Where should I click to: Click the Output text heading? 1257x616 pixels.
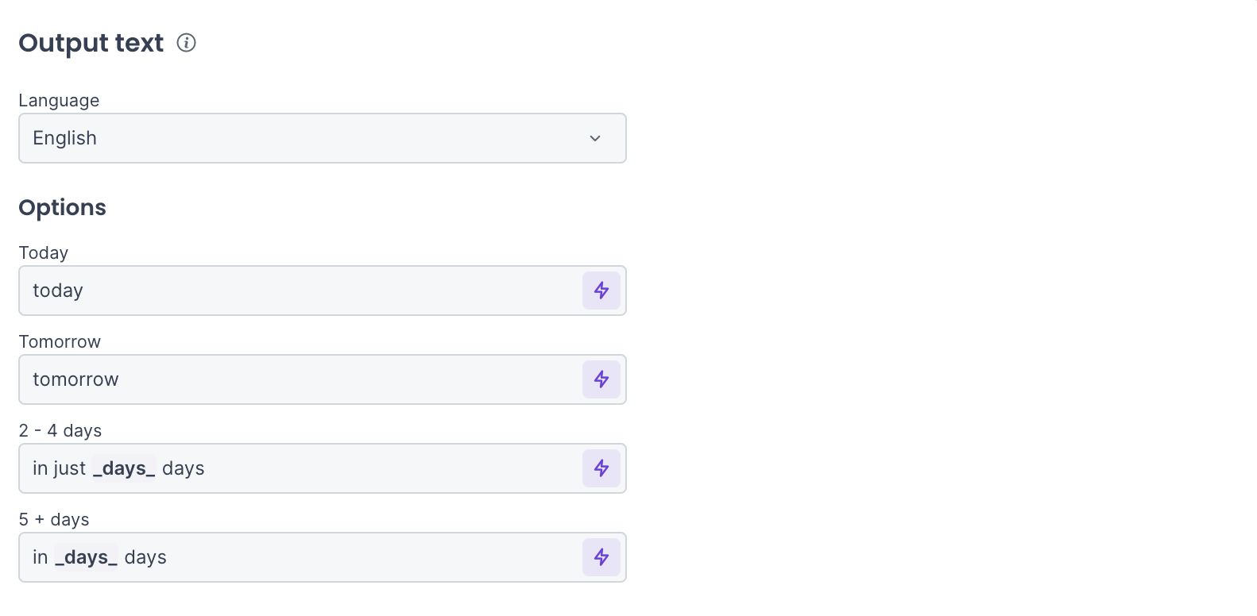point(91,43)
